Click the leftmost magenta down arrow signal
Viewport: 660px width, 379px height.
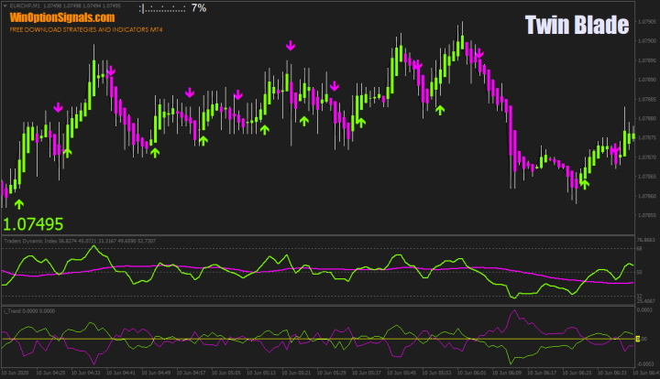[59, 107]
